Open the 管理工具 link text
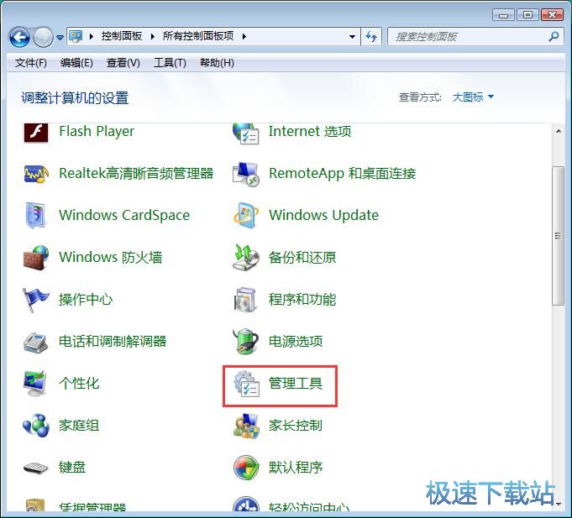572x518 pixels. point(296,384)
